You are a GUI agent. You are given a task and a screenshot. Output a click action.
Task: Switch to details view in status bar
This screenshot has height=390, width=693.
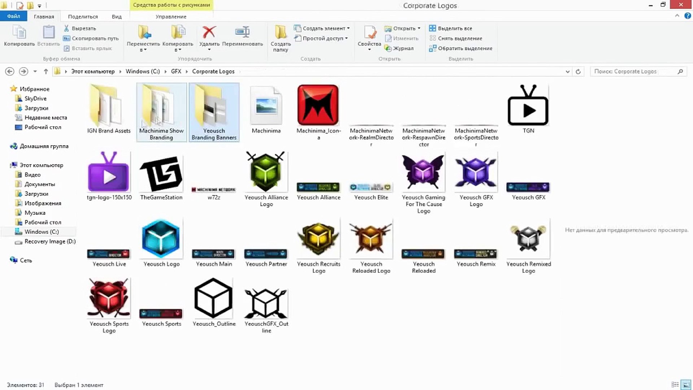(x=675, y=385)
